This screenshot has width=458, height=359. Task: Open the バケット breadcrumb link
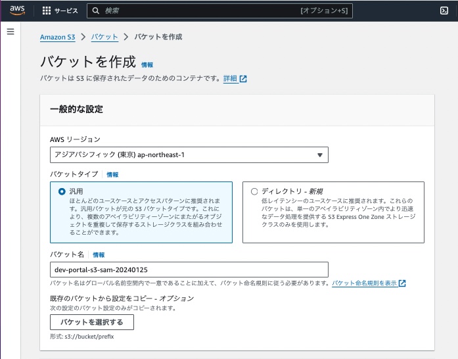coord(104,37)
